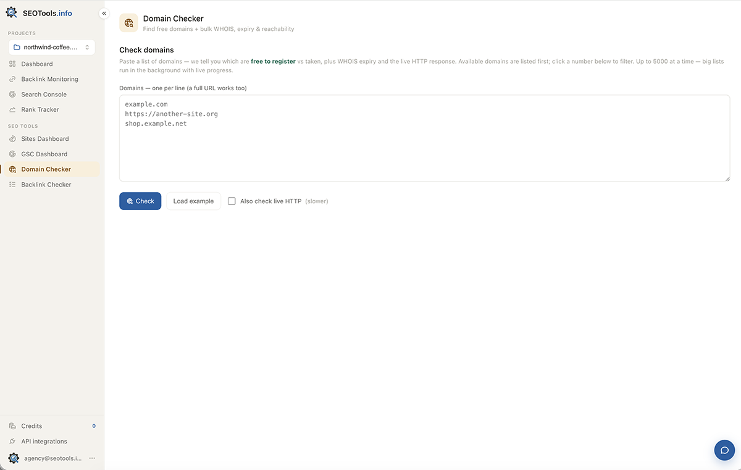Collapse the sidebar with double-chevron button

tap(104, 13)
